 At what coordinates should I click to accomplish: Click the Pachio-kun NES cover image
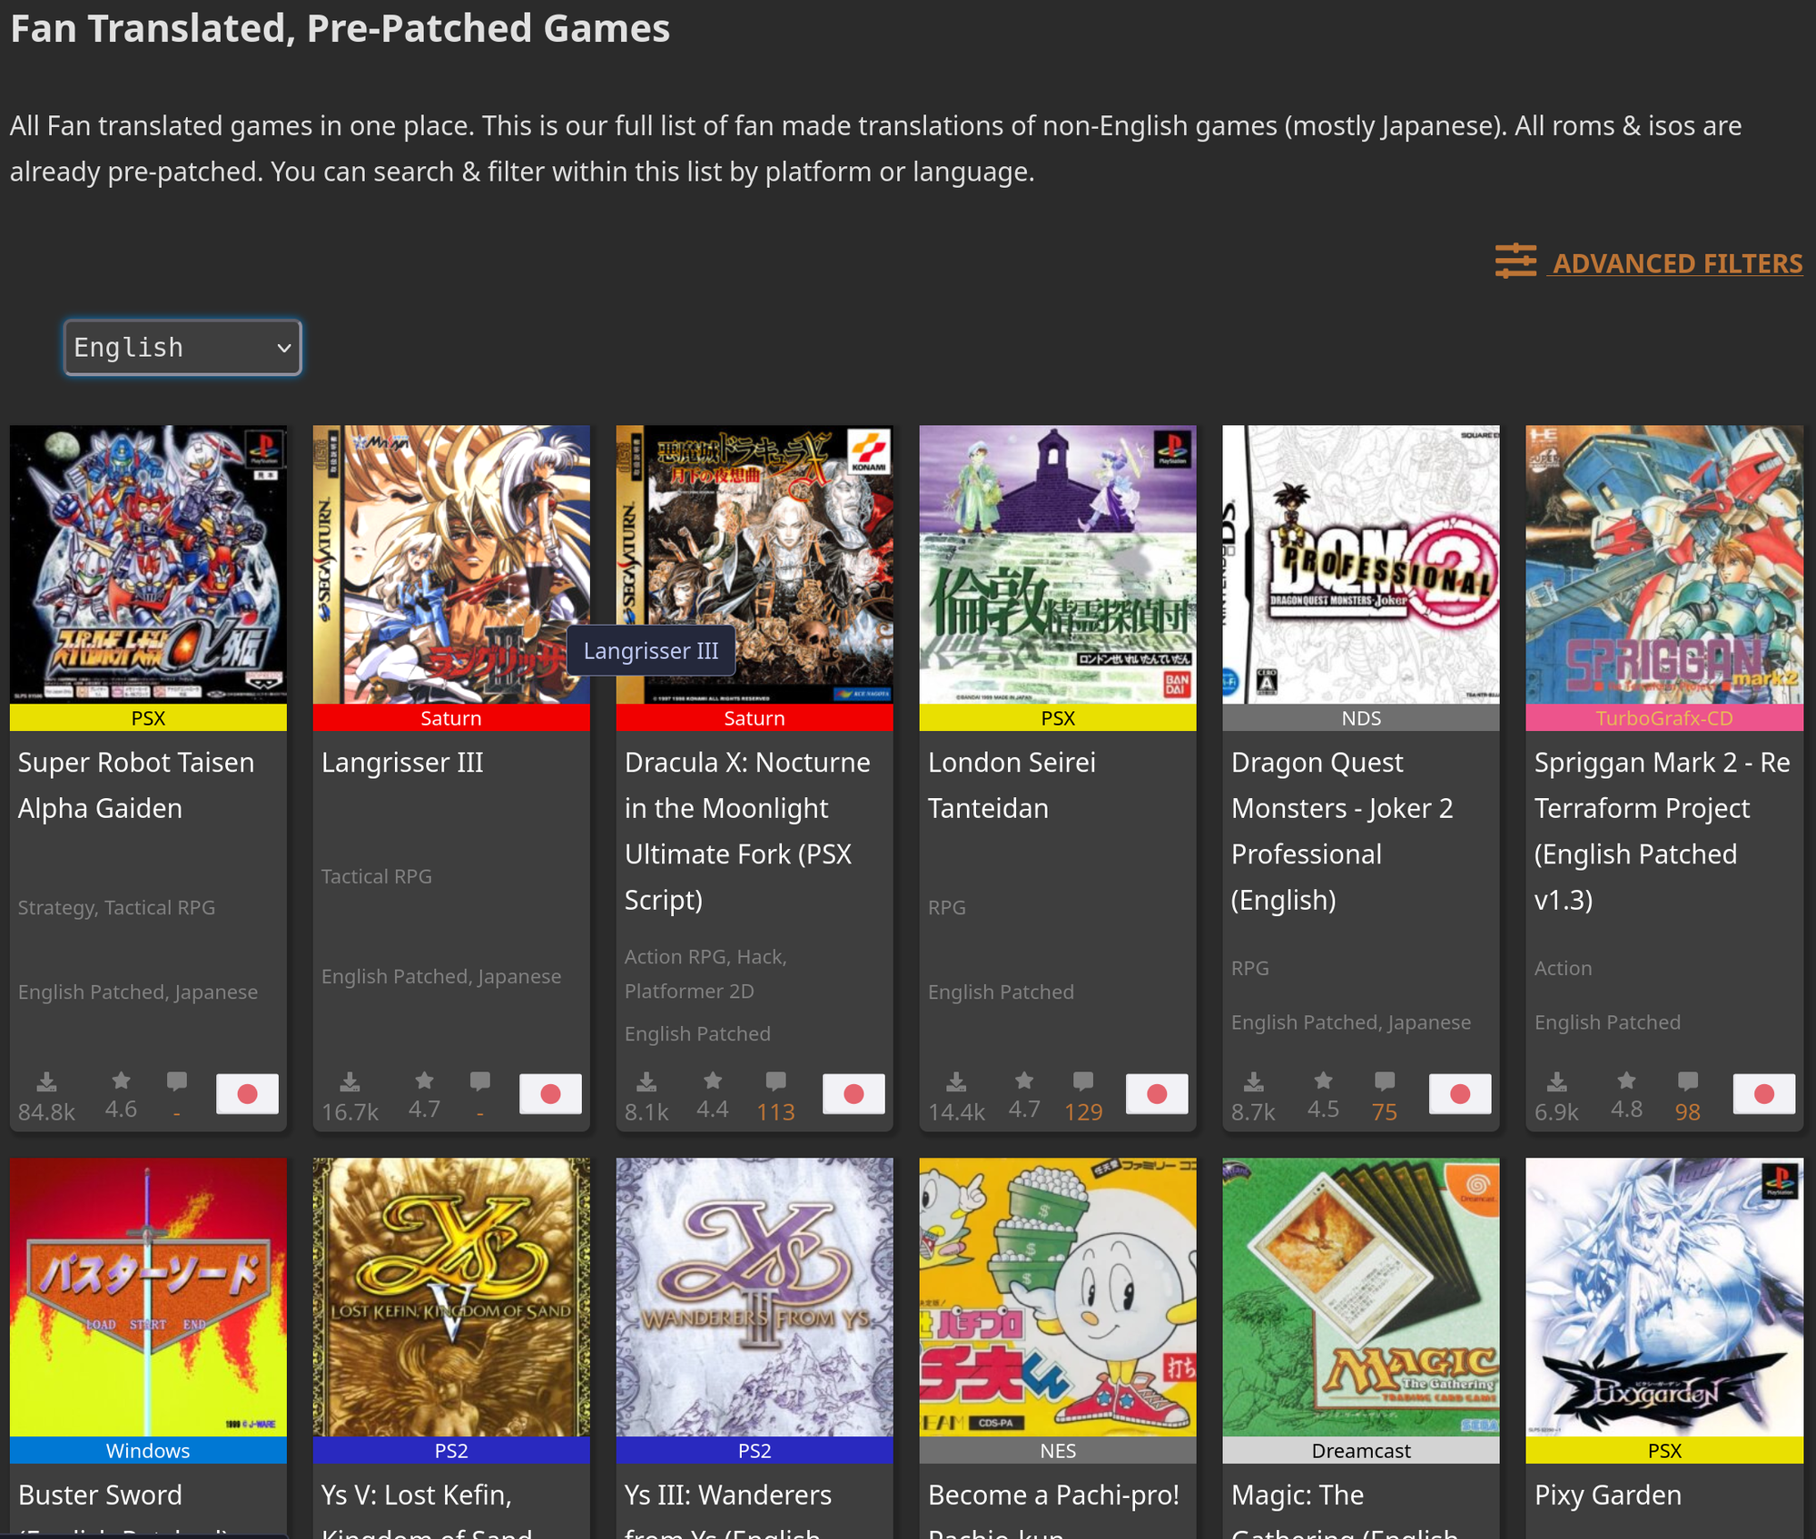pos(1058,1297)
